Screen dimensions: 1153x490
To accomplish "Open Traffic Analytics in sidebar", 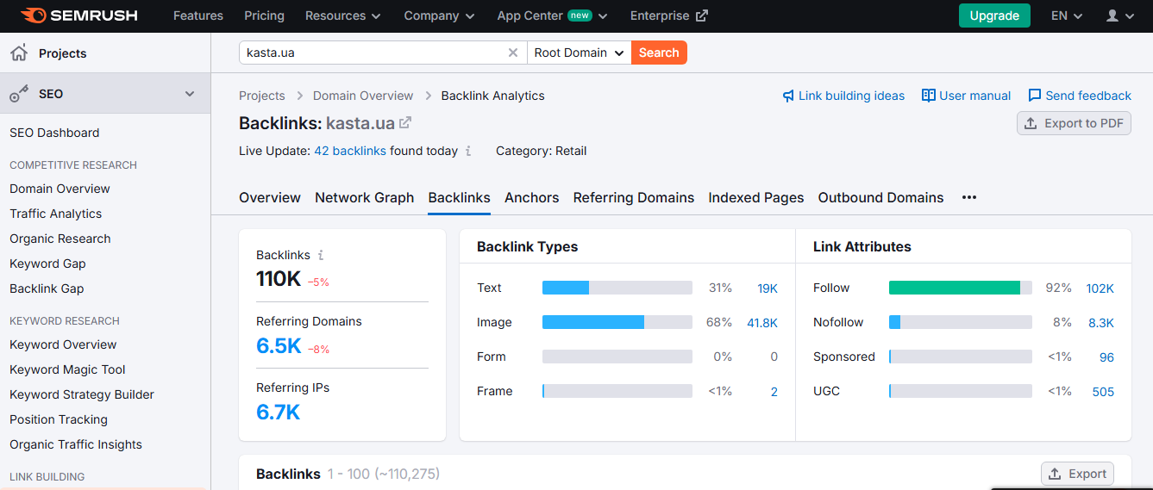I will click(55, 214).
